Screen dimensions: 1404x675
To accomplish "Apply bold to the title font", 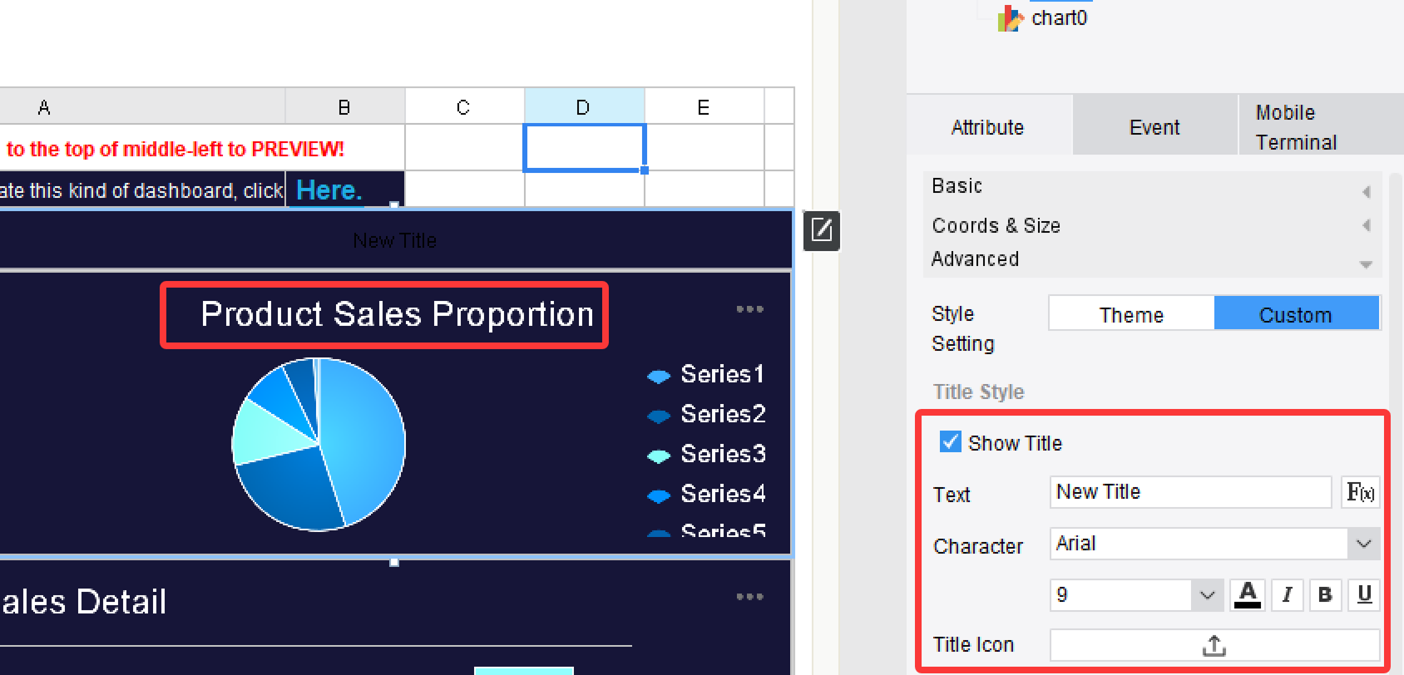I will pos(1326,594).
